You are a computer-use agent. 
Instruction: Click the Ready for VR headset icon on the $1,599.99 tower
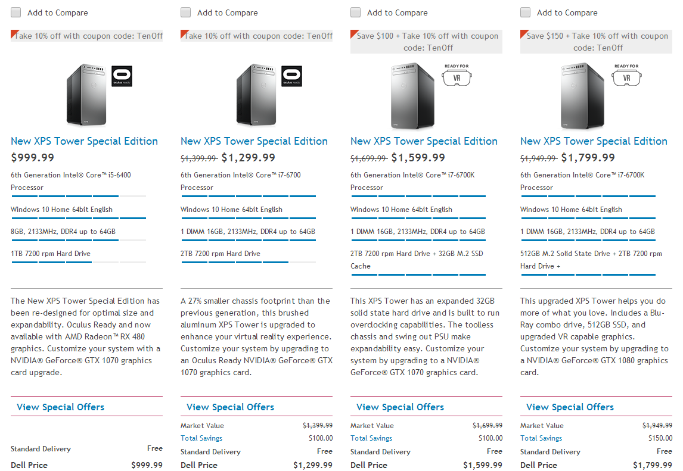click(x=457, y=76)
